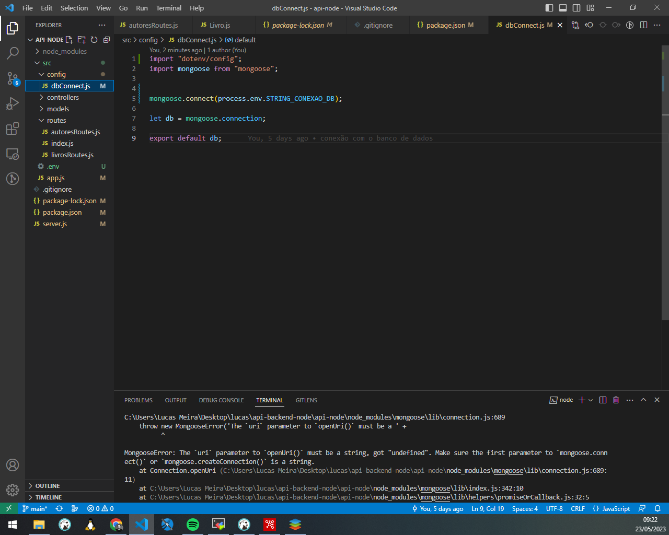
Task: Toggle bottom panel layout
Action: tap(563, 8)
